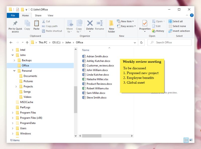201x149 pixels.
Task: Select the MSOCache folder in tree
Action: (x=25, y=102)
